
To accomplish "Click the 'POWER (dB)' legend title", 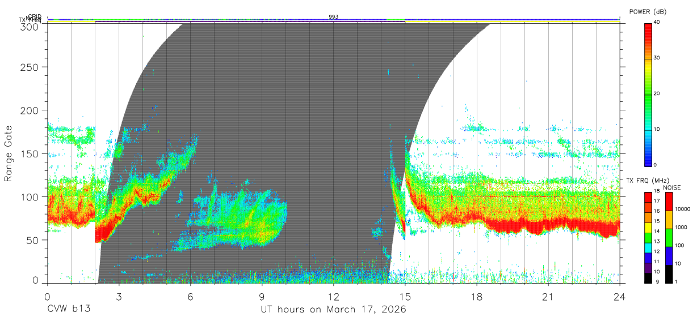I will click(648, 11).
